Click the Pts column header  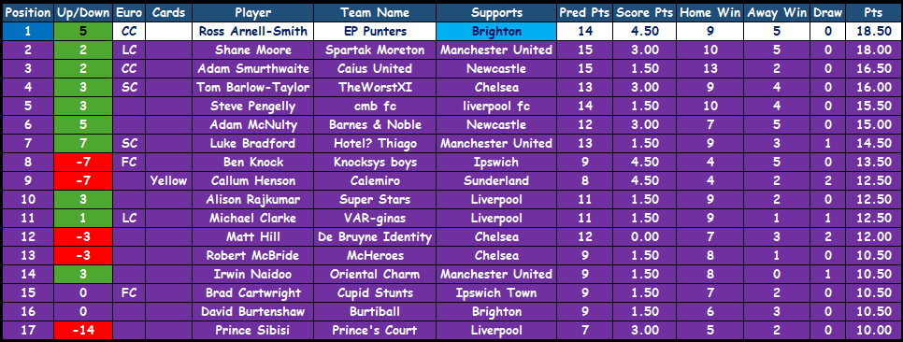point(872,13)
